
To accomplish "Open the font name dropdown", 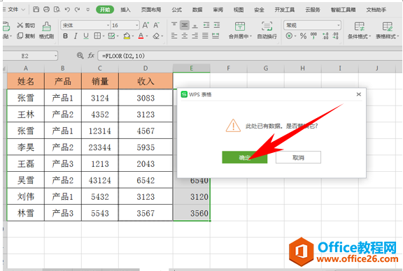I will (108, 25).
